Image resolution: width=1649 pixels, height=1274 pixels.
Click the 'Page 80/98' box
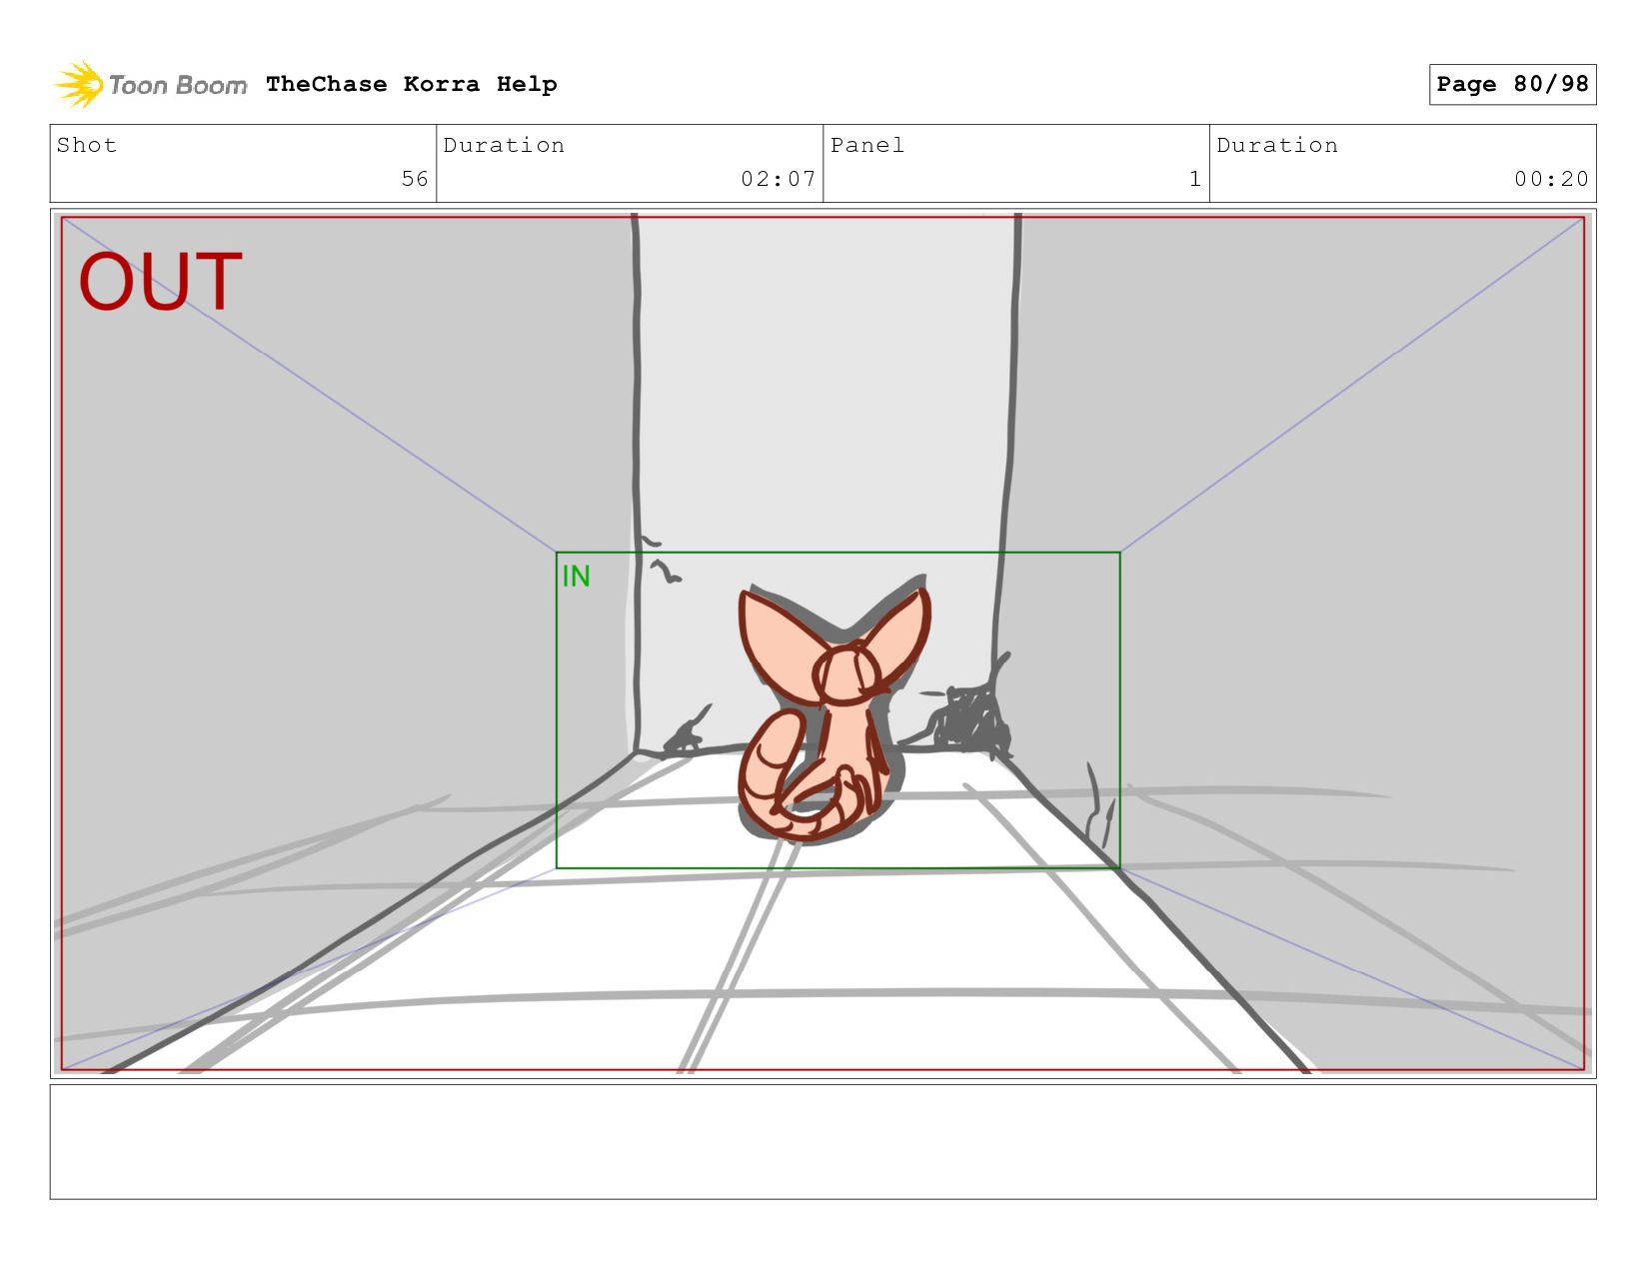click(1512, 84)
